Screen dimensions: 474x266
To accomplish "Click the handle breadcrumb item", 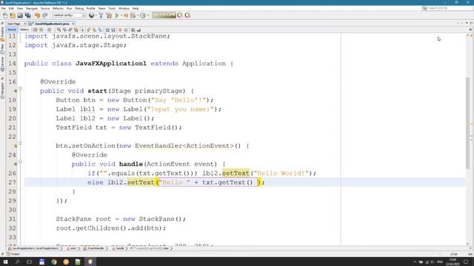I will pyautogui.click(x=118, y=248).
